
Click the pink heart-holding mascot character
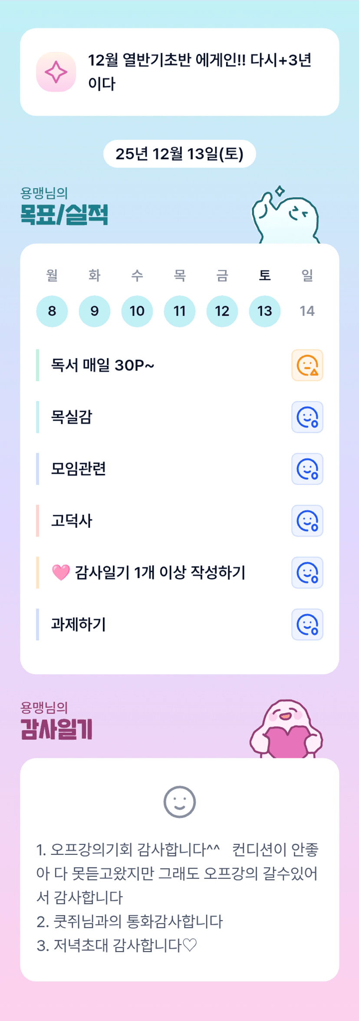pyautogui.click(x=287, y=729)
